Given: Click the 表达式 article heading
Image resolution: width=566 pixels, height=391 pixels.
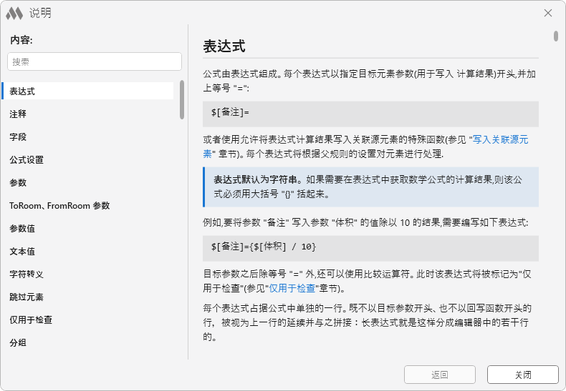Looking at the screenshot, I should tap(224, 46).
